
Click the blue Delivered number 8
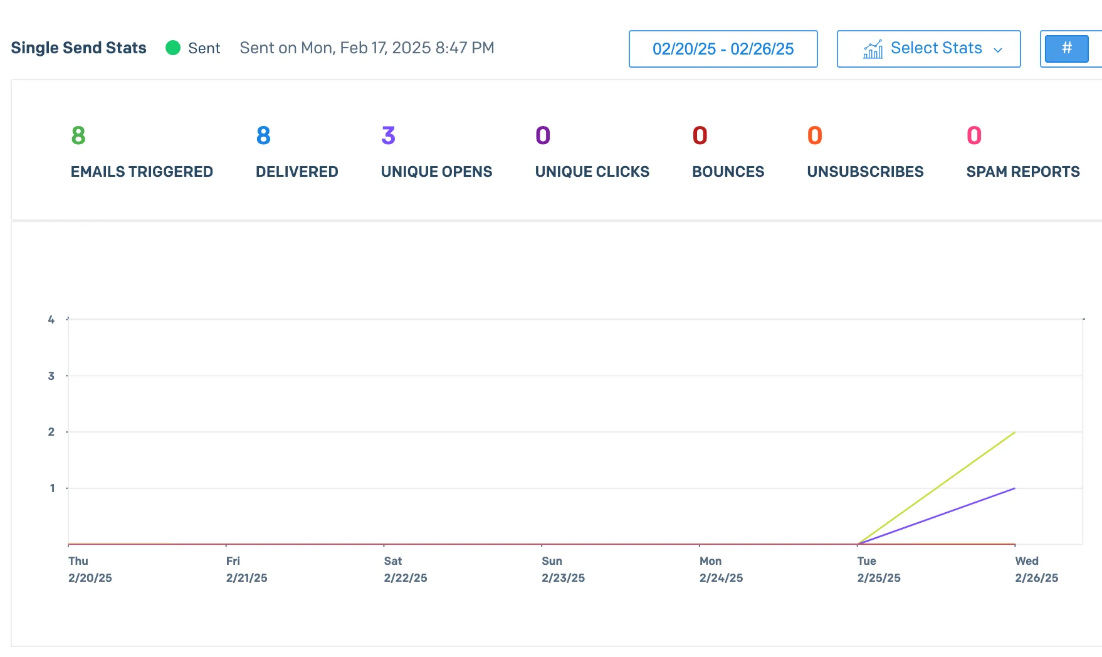tap(263, 135)
